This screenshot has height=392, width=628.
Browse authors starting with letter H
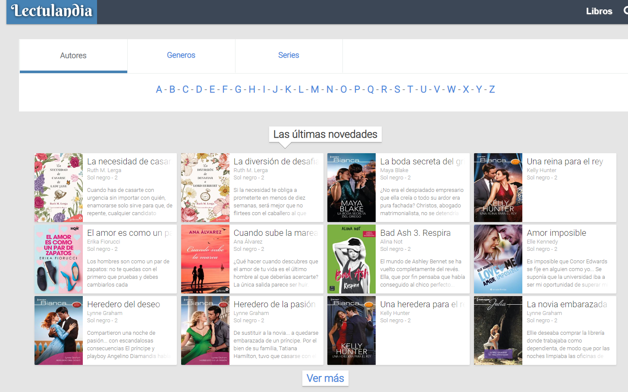252,90
